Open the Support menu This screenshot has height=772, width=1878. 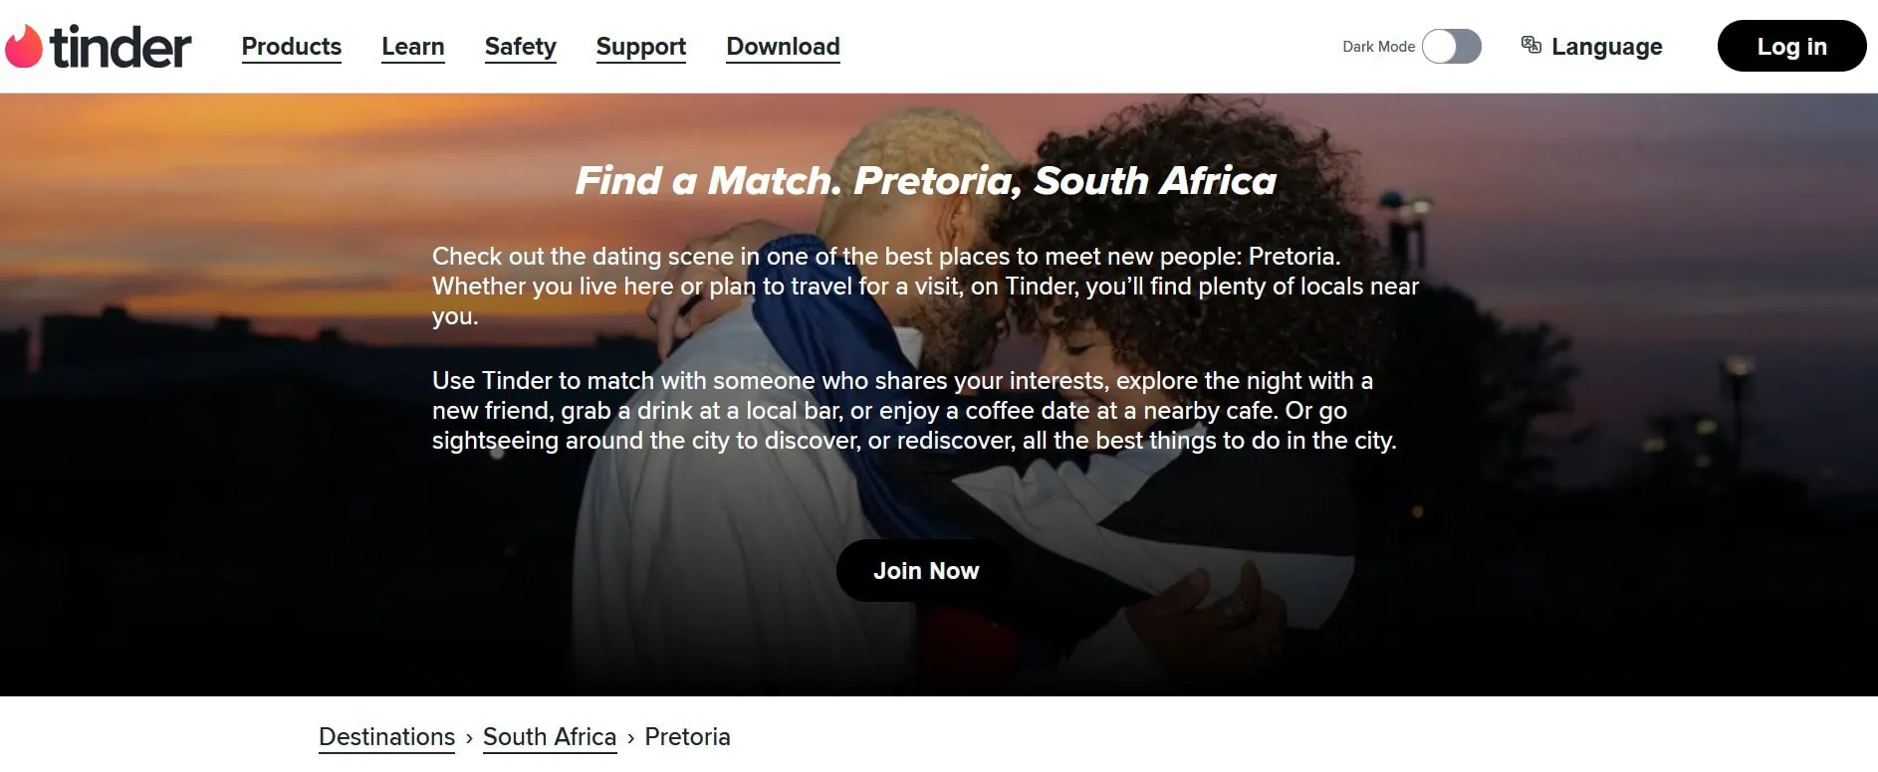640,46
